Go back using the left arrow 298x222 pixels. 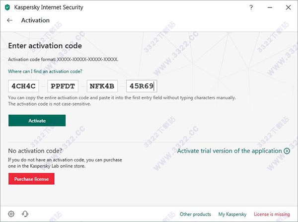click(x=10, y=20)
